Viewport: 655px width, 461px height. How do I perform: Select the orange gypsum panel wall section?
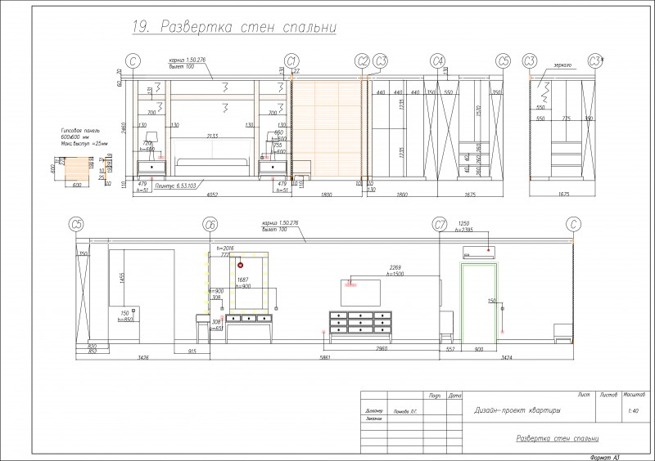coord(327,128)
